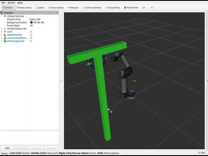Toggle the Grid display checkbox
This screenshot has height=156, width=208.
[31, 32]
